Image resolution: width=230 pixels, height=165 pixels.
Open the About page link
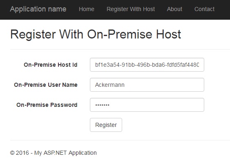[x=174, y=9]
